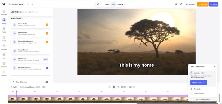The height and width of the screenshot is (104, 222).
Task: Open the Elements sidebar panel
Action: pyautogui.click(x=4, y=64)
